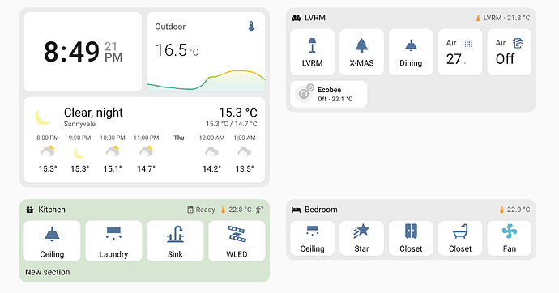Open the LVRM · 21.8 °C temperature badge

[502, 18]
